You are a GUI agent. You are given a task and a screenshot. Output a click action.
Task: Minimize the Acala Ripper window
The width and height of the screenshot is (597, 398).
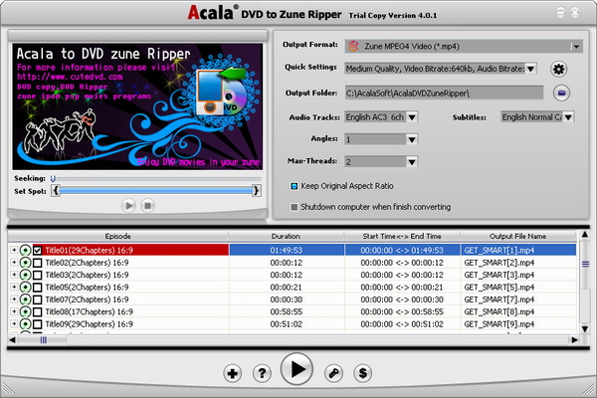click(x=560, y=13)
